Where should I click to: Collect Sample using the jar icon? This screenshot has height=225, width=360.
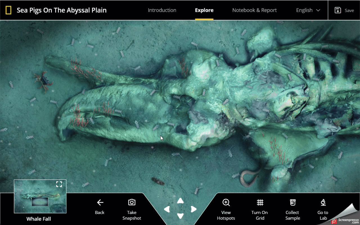point(293,202)
